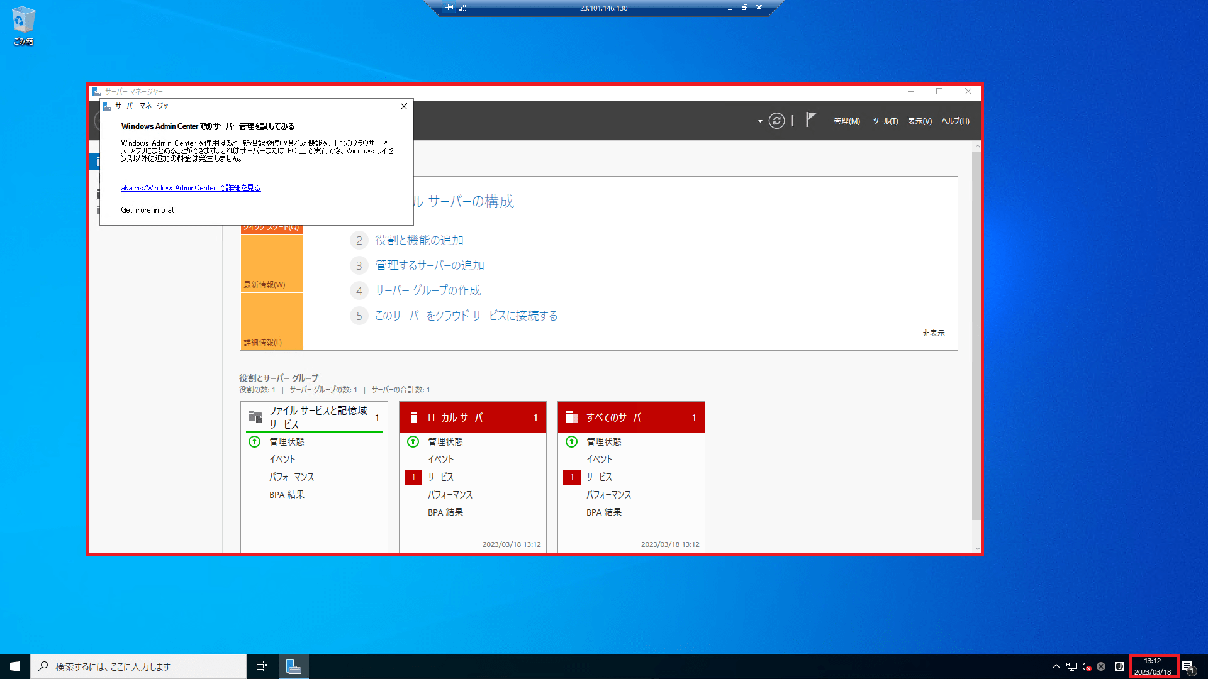This screenshot has height=679, width=1208.
Task: Click scroll-down arrow of dashboard scrollbar
Action: pyautogui.click(x=977, y=548)
